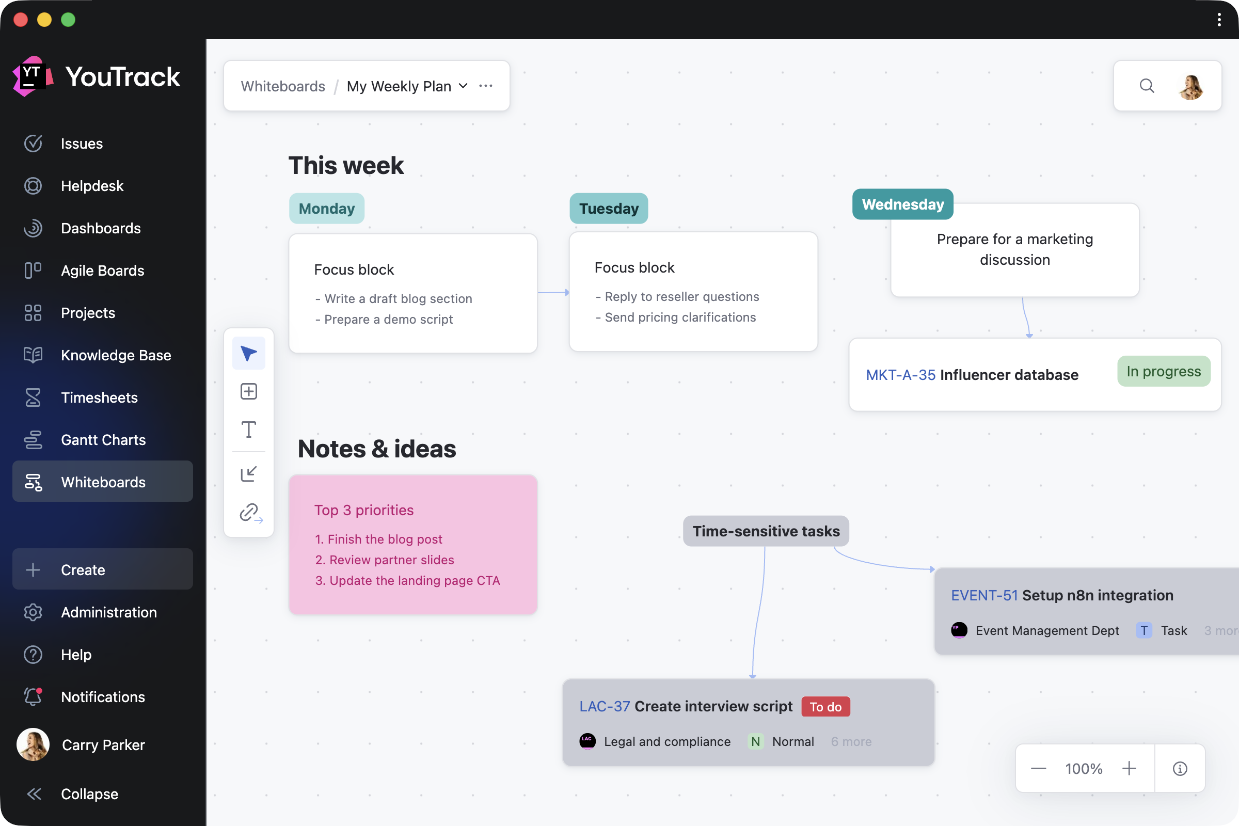Screen dimensions: 1239x826
Task: Click the Notifications bell icon
Action: point(33,696)
